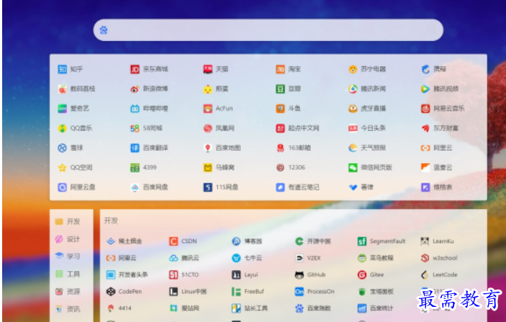Click the search input bar
506x322 pixels.
[x=268, y=30]
